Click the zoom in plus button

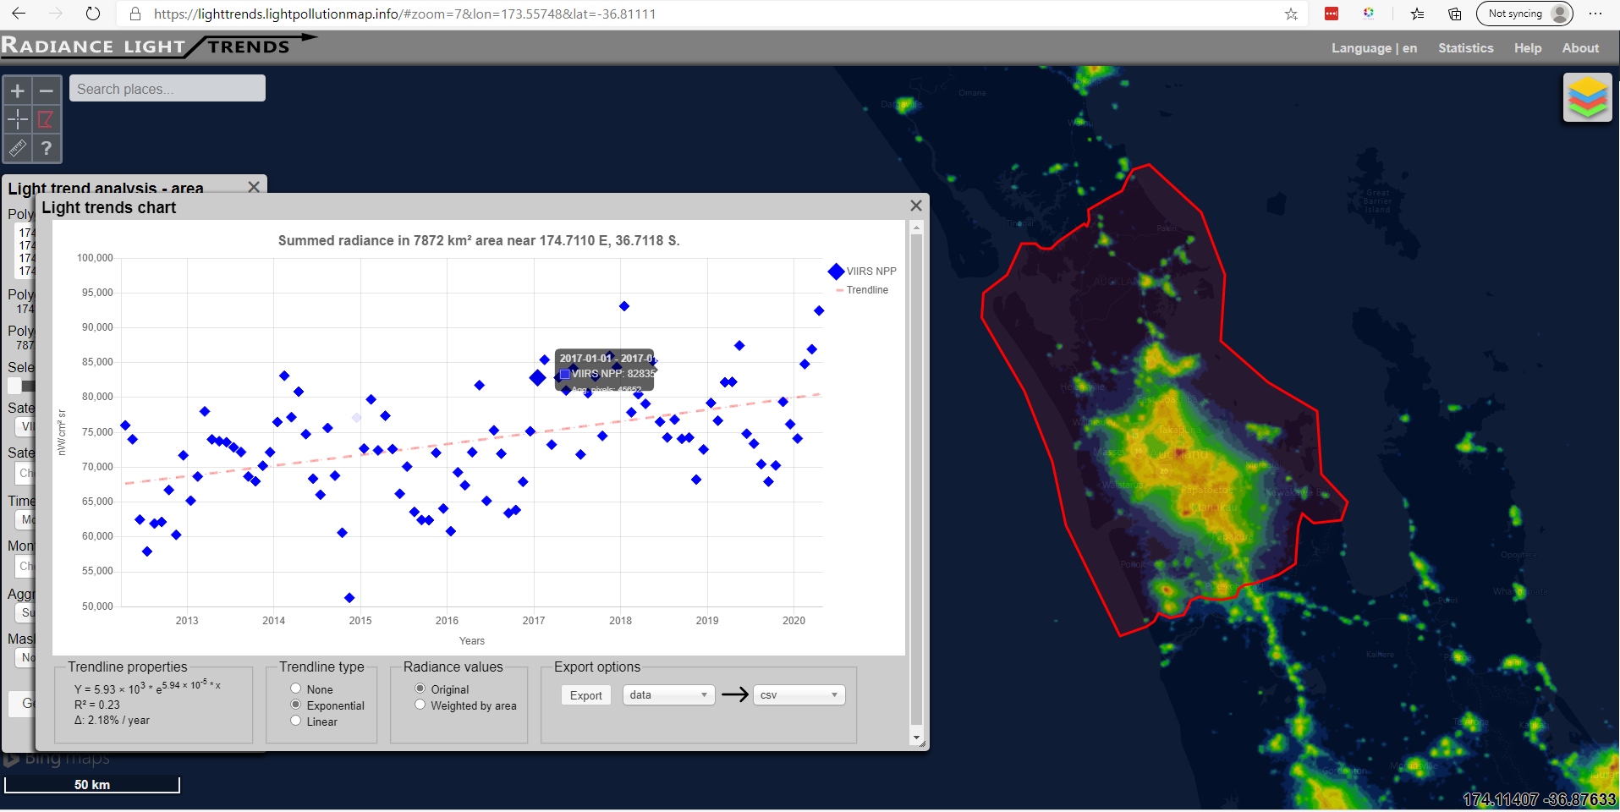click(18, 91)
